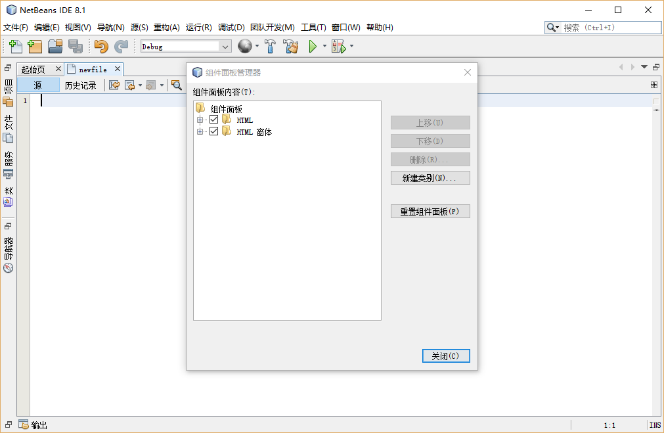664x433 pixels.
Task: Click the search input field
Action: [x=611, y=28]
